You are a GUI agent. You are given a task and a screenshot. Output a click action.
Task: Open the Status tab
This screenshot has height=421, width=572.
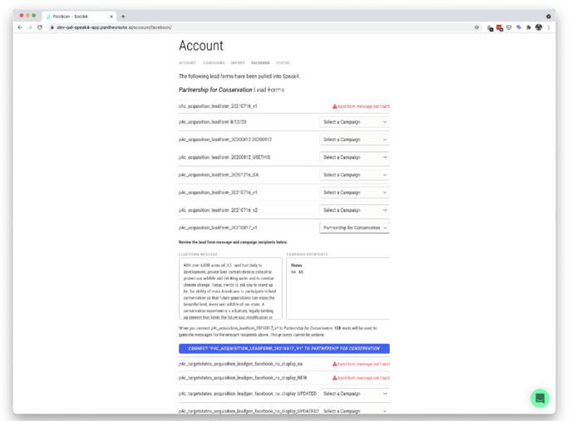pyautogui.click(x=283, y=63)
